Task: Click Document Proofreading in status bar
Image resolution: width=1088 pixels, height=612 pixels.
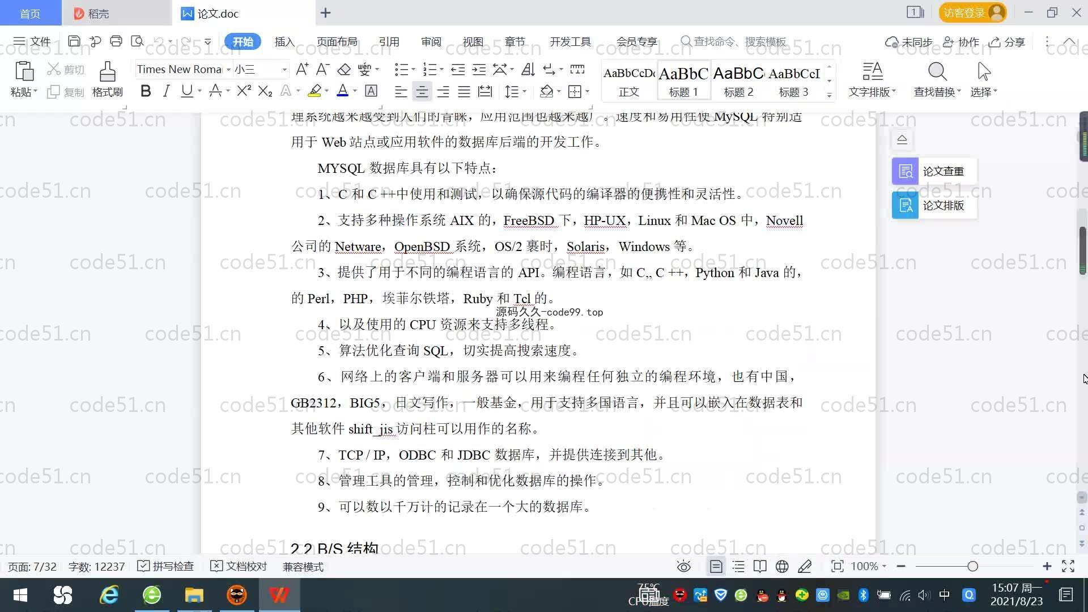Action: click(x=239, y=566)
